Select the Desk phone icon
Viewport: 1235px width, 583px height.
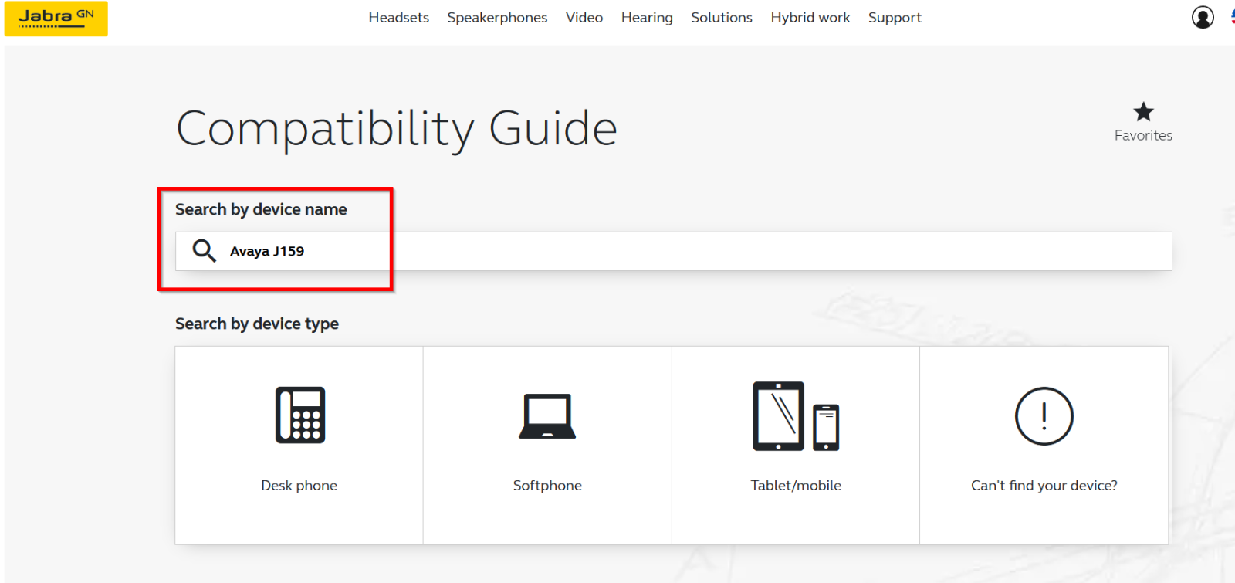coord(299,415)
